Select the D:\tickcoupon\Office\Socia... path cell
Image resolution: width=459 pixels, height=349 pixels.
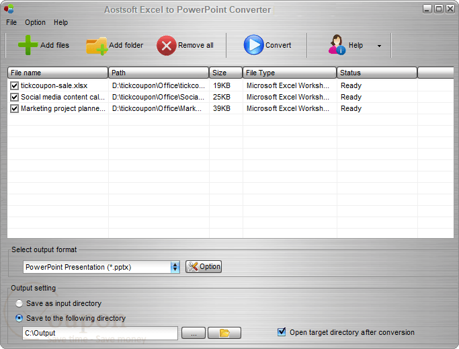[158, 97]
